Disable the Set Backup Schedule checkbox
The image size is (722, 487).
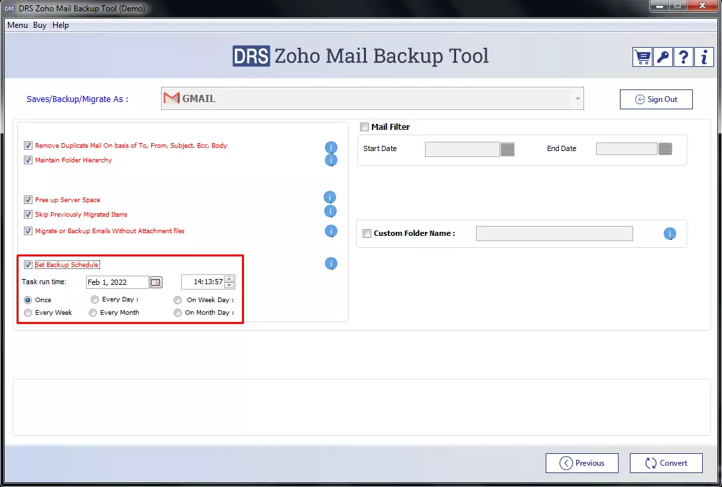28,264
